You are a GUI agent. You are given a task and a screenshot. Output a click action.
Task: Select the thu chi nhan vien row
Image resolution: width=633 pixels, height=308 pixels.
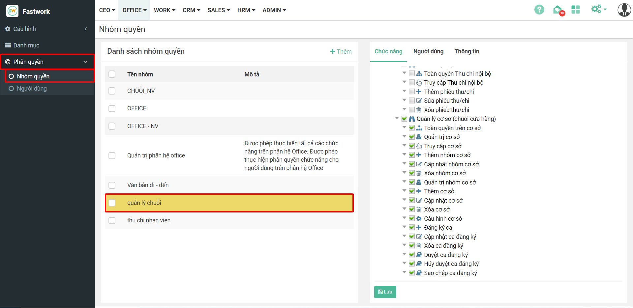(x=149, y=220)
